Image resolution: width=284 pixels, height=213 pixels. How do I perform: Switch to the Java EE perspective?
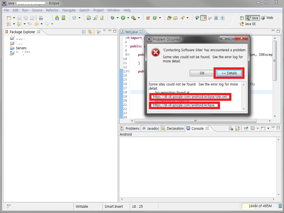247,24
